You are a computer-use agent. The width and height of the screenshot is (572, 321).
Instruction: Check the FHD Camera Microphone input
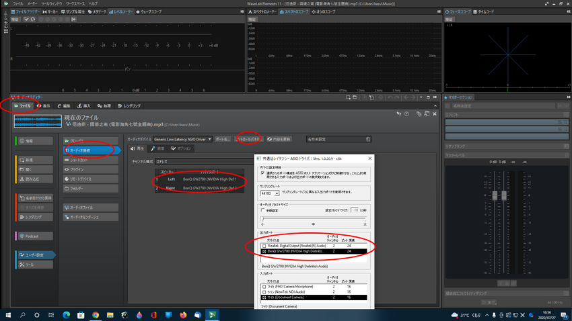click(x=264, y=287)
